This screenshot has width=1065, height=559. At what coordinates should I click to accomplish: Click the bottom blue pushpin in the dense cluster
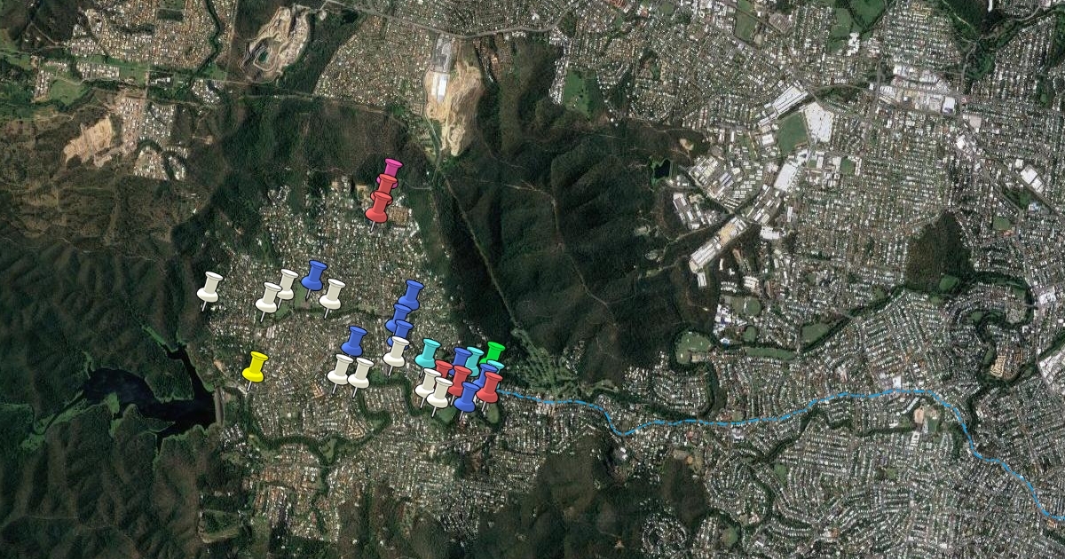coord(467,396)
